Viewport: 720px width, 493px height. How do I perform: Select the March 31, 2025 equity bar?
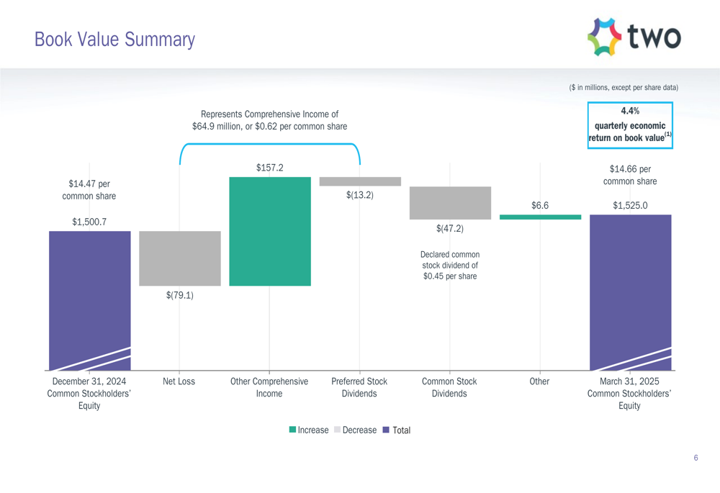[x=631, y=292]
